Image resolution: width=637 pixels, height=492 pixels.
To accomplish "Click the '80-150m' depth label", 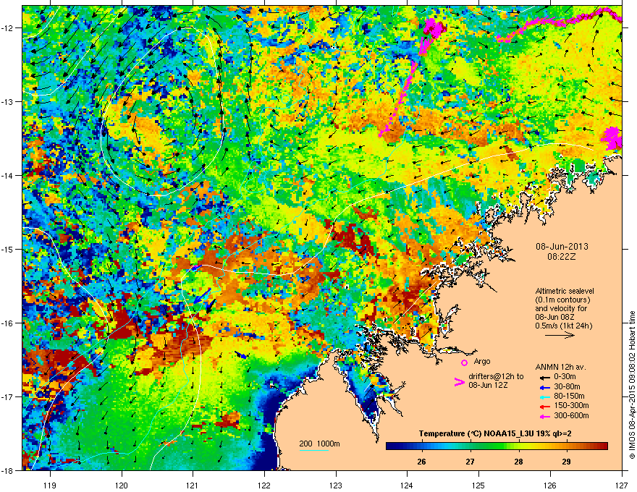I will pos(569,396).
